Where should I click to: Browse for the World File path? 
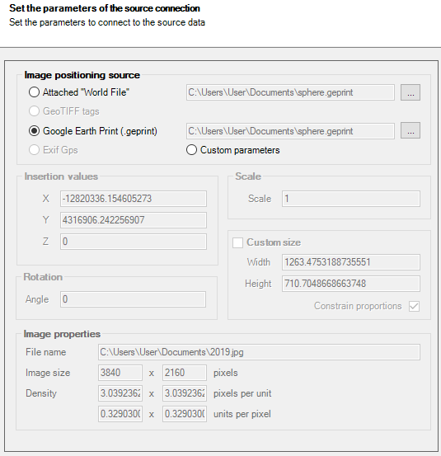coord(411,92)
